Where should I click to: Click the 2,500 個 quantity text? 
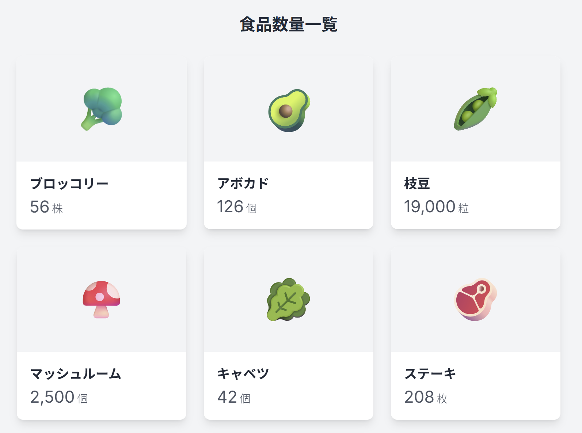pos(59,397)
